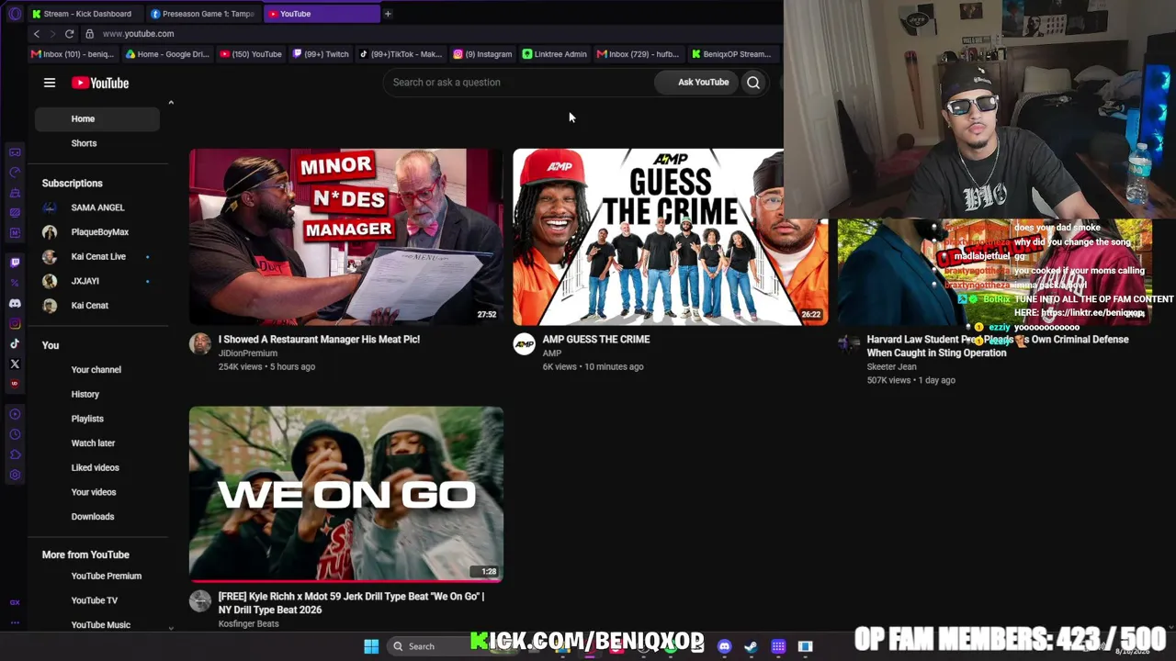
Task: Open the AMP channel avatar
Action: coord(524,344)
